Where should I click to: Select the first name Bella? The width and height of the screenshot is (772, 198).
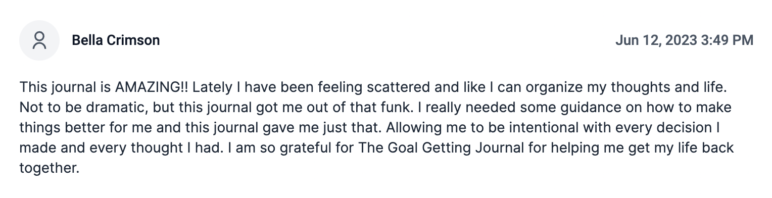[x=87, y=40]
